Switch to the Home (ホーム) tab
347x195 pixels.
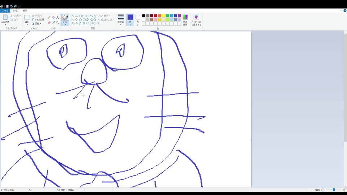tap(15, 10)
